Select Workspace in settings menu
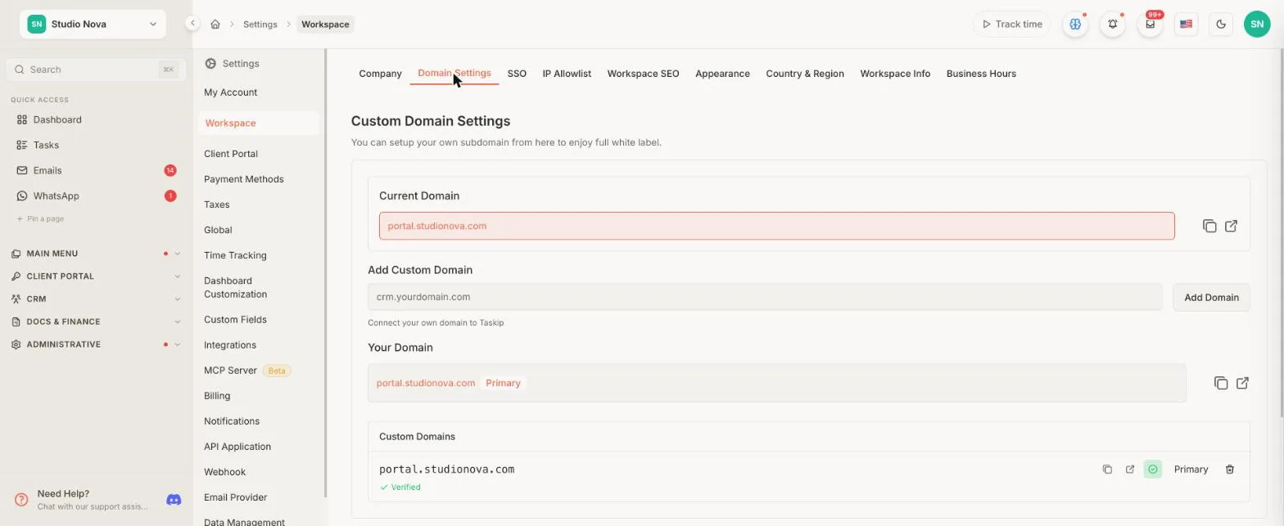 pyautogui.click(x=258, y=123)
